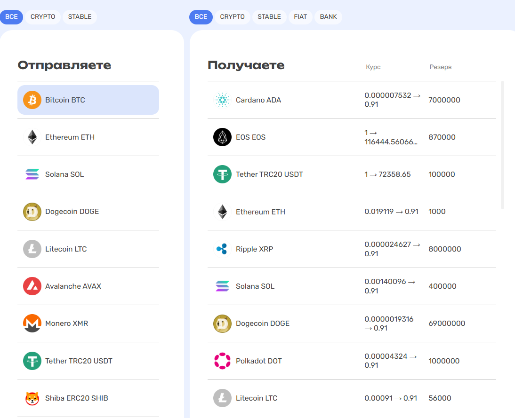
Task: Choose the Dogecoin icon in the Получаете list
Action: (x=222, y=323)
